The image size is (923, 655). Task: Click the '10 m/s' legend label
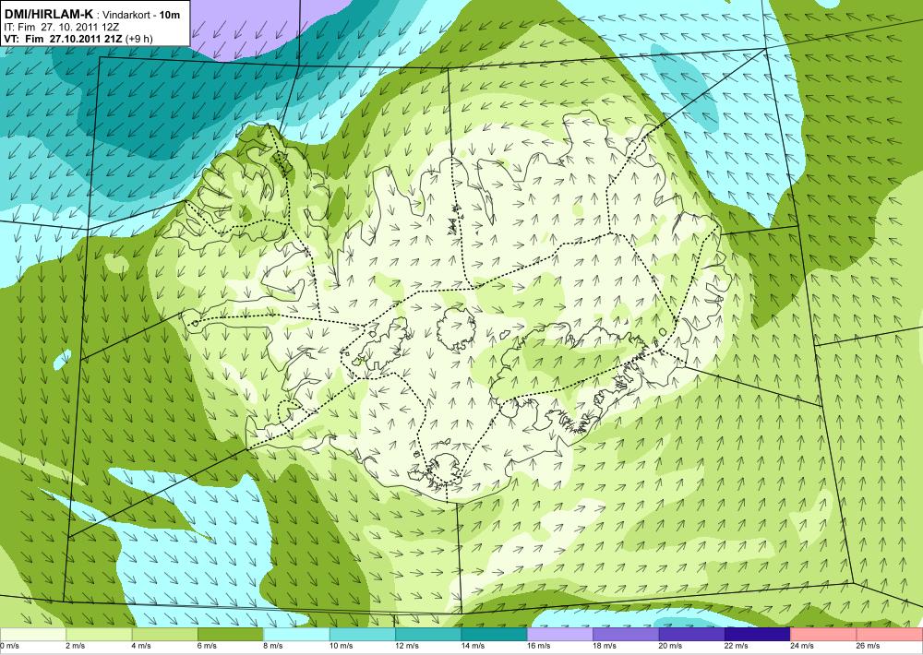342,646
